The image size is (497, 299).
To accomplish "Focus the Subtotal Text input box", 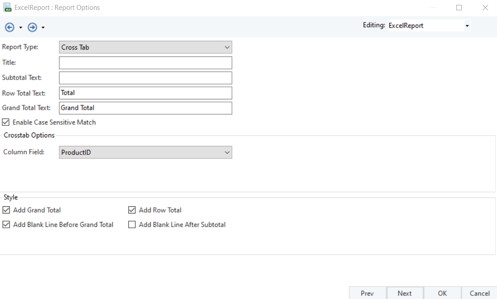I will coord(145,78).
